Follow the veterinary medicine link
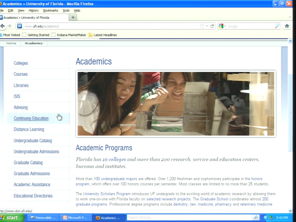Viewport: 296px width, 222px height. coord(256,204)
